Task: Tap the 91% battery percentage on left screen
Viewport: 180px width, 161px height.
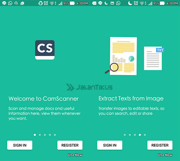Action: [66, 3]
